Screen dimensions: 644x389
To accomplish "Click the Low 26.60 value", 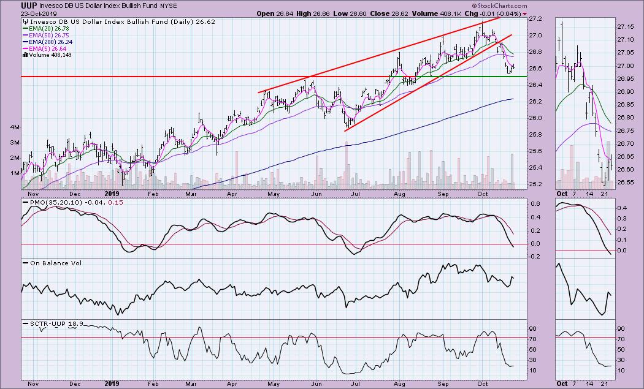I will pos(349,13).
